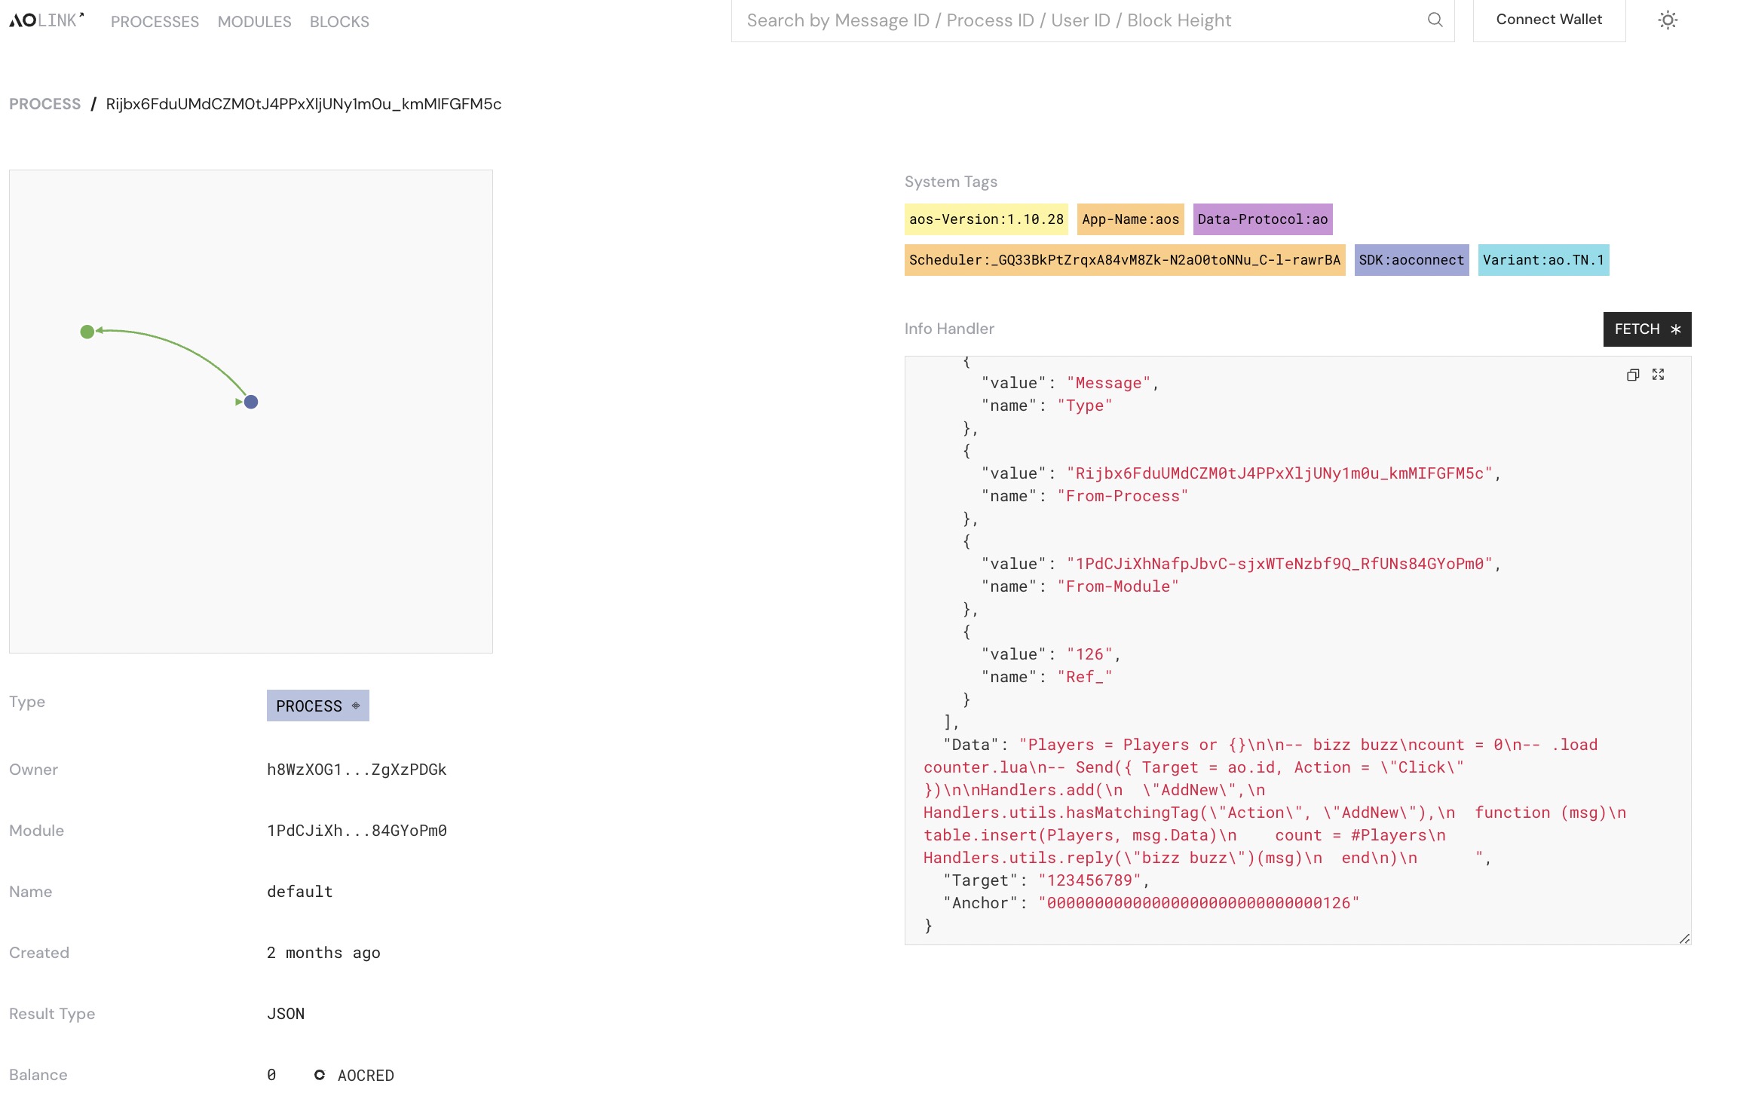Image resolution: width=1743 pixels, height=1102 pixels.
Task: Click the PROCESS breadcrumb link
Action: pos(44,103)
